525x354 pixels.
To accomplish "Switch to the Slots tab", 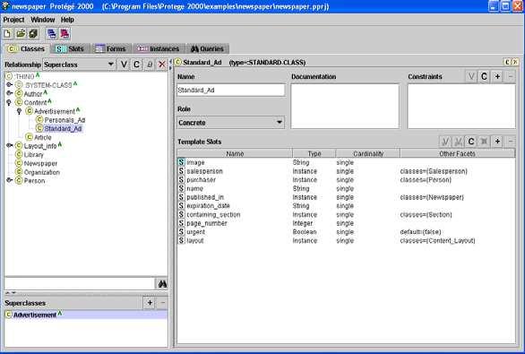I will [x=70, y=49].
